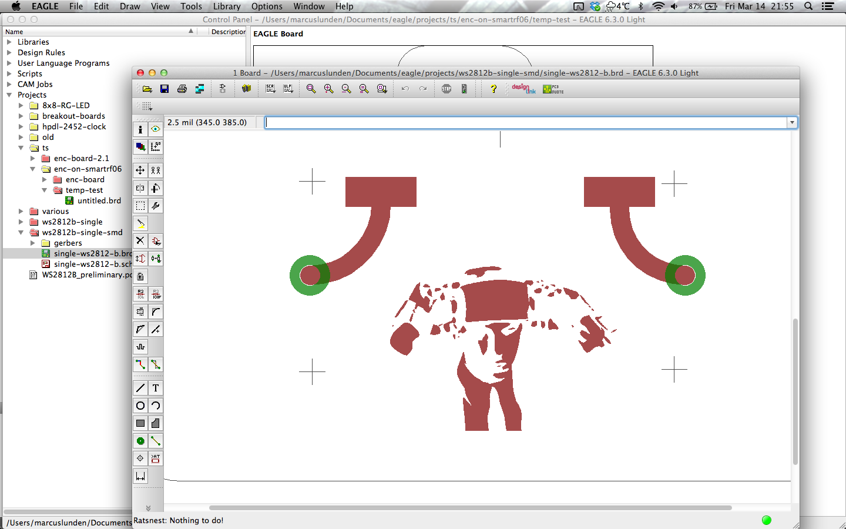This screenshot has width=846, height=529.
Task: Select the Circle drawing tool
Action: click(x=140, y=406)
